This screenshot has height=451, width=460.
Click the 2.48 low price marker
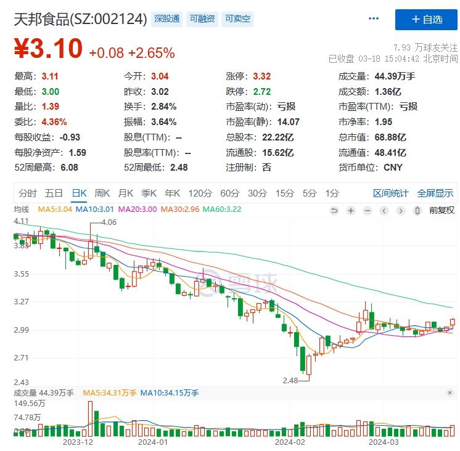coord(290,381)
